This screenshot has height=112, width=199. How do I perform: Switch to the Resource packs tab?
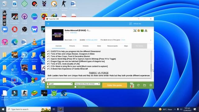point(113,46)
